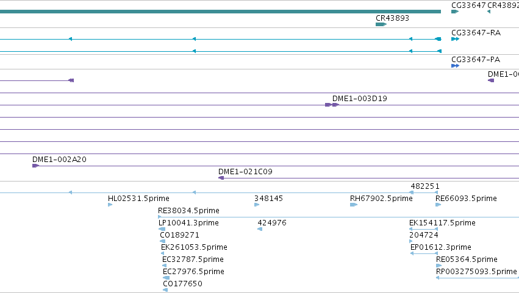Select the DME1-002A20 clone label
The image size is (519, 293).
pyautogui.click(x=59, y=160)
